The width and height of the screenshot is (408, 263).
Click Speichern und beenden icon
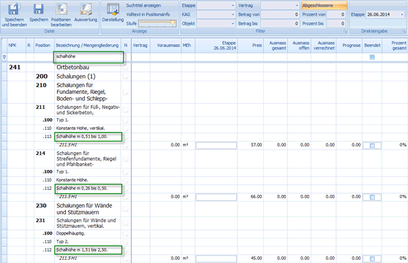[x=14, y=9]
